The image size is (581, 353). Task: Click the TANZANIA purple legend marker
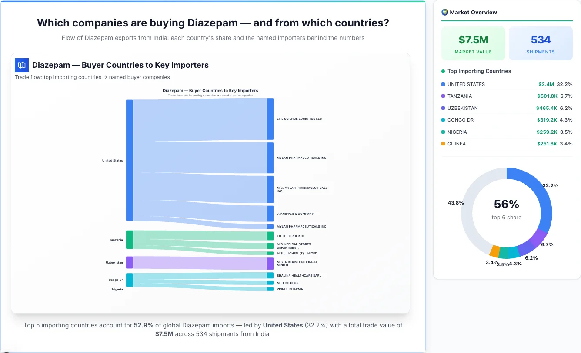point(442,96)
